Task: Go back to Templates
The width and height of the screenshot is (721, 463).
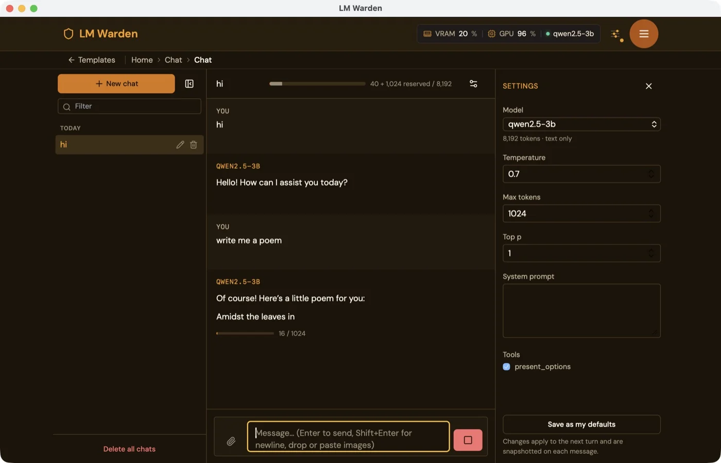Action: 92,60
